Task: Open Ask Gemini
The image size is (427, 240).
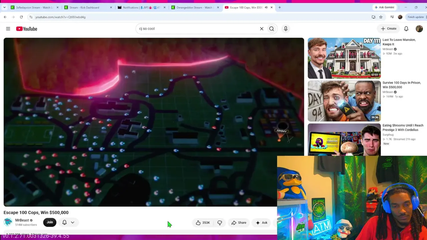Action: 384,7
